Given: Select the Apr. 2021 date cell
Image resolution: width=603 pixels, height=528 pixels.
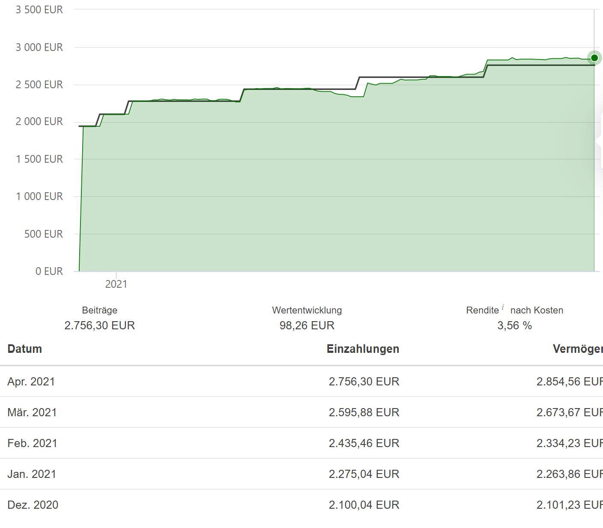Looking at the screenshot, I should click(x=31, y=382).
